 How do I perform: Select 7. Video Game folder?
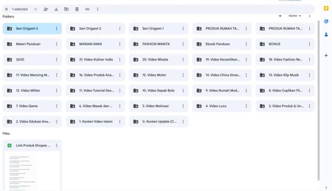32,106
